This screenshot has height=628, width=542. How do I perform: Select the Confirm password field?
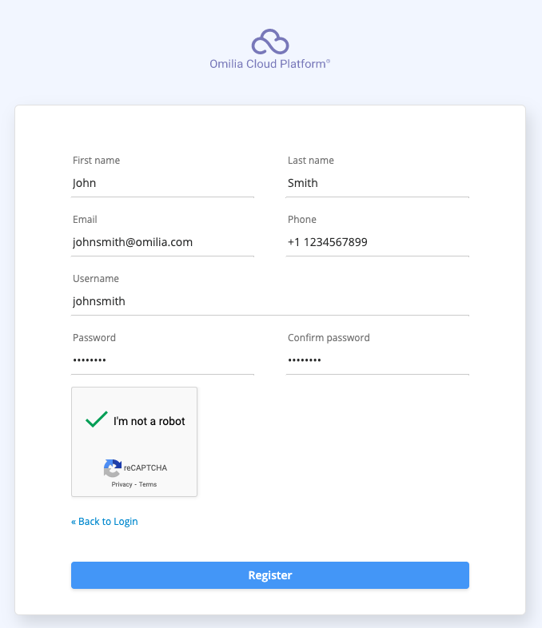coord(377,360)
